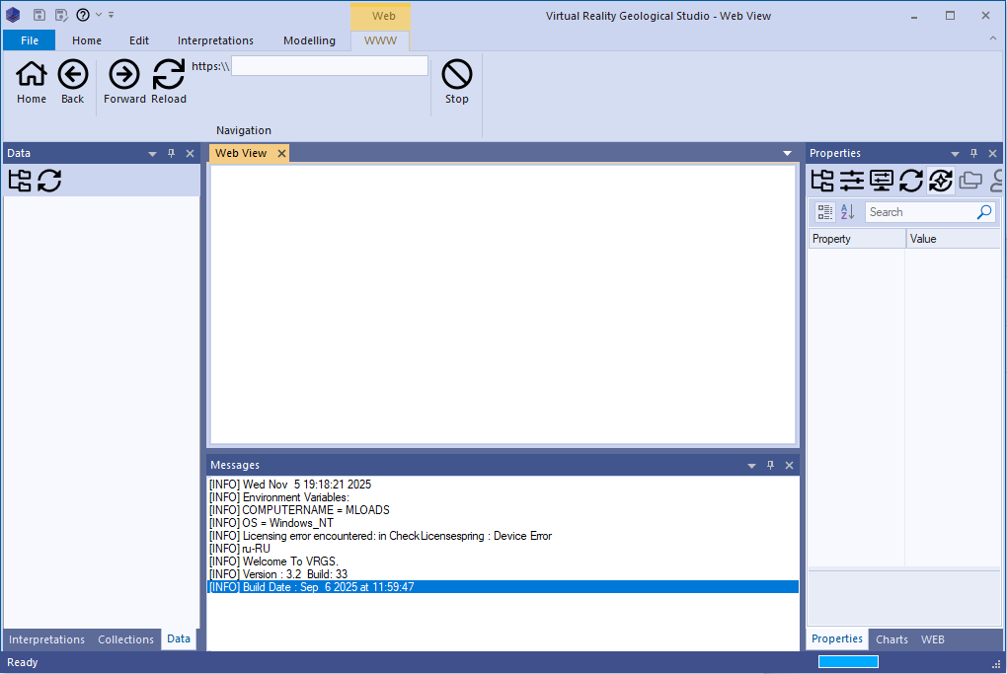Open the File menu button
1007x674 pixels.
click(x=29, y=40)
